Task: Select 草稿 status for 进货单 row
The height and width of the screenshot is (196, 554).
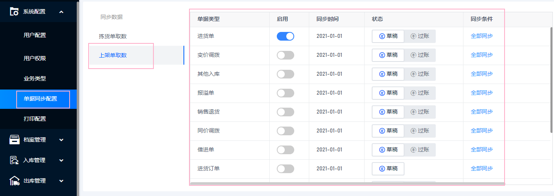Action: 388,36
